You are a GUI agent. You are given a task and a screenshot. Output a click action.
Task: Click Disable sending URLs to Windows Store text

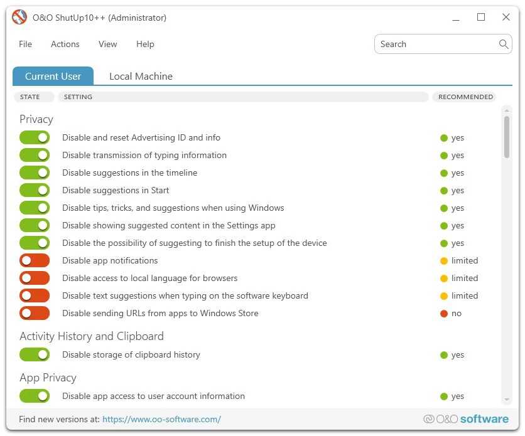160,313
